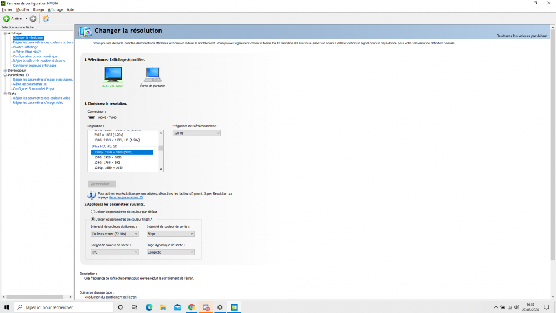Image resolution: width=556 pixels, height=313 pixels.
Task: Click resolution list scroll down arrow
Action: click(161, 169)
